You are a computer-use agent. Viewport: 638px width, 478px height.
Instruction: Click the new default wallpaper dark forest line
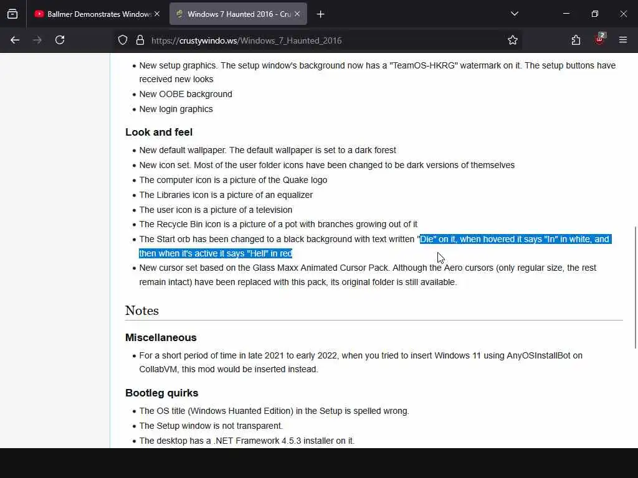(x=267, y=150)
